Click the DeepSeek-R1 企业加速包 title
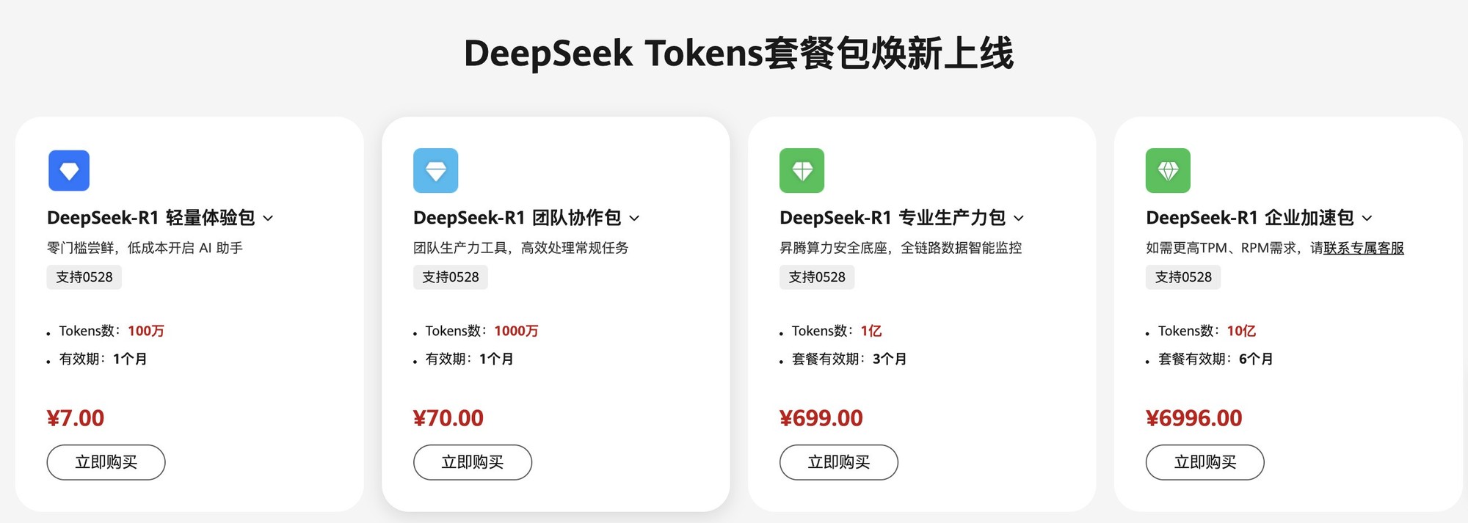 pyautogui.click(x=1249, y=218)
